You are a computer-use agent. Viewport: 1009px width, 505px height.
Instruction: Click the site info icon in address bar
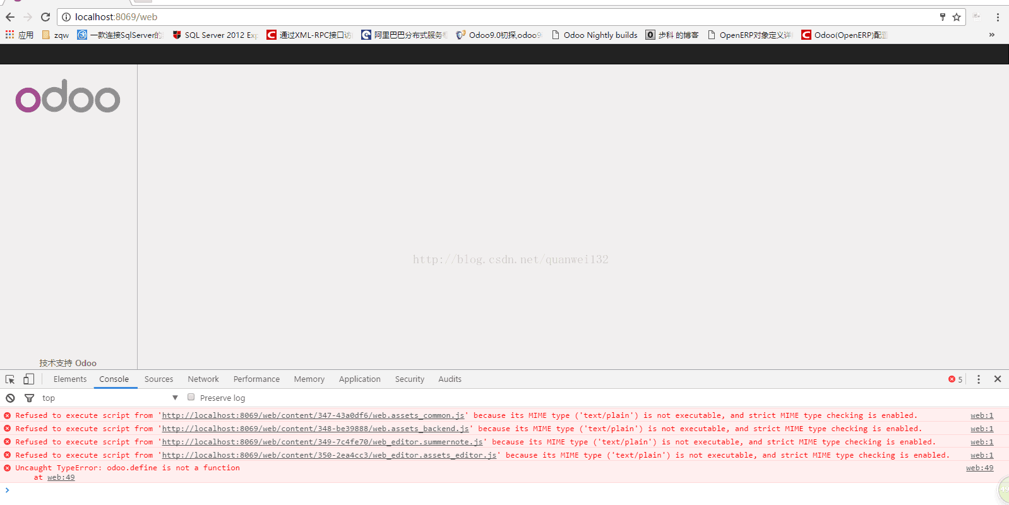click(66, 17)
